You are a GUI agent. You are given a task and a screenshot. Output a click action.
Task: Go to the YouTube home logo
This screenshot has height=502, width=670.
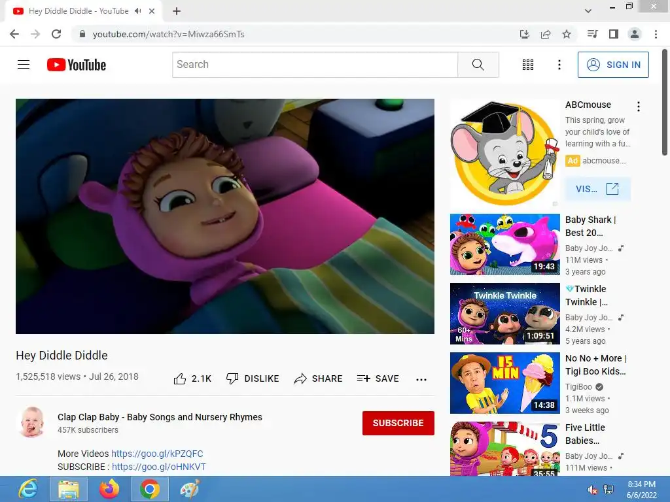77,65
